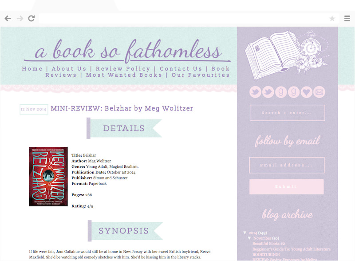Open the heart Bloglovin icon
Image resolution: width=355 pixels, height=261 pixels.
[306, 92]
